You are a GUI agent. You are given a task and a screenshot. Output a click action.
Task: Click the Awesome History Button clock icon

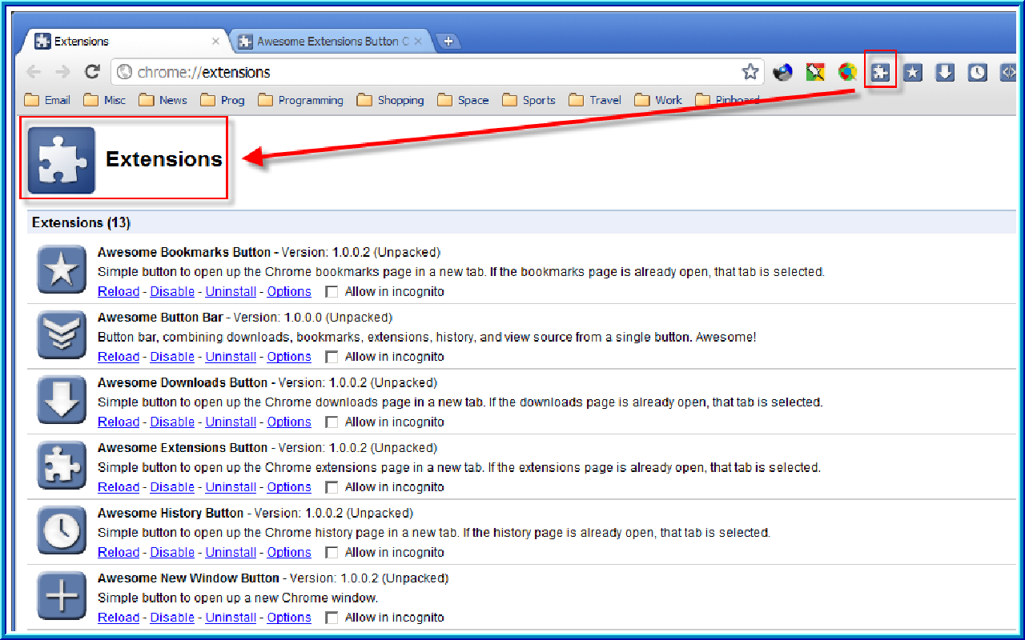click(62, 530)
